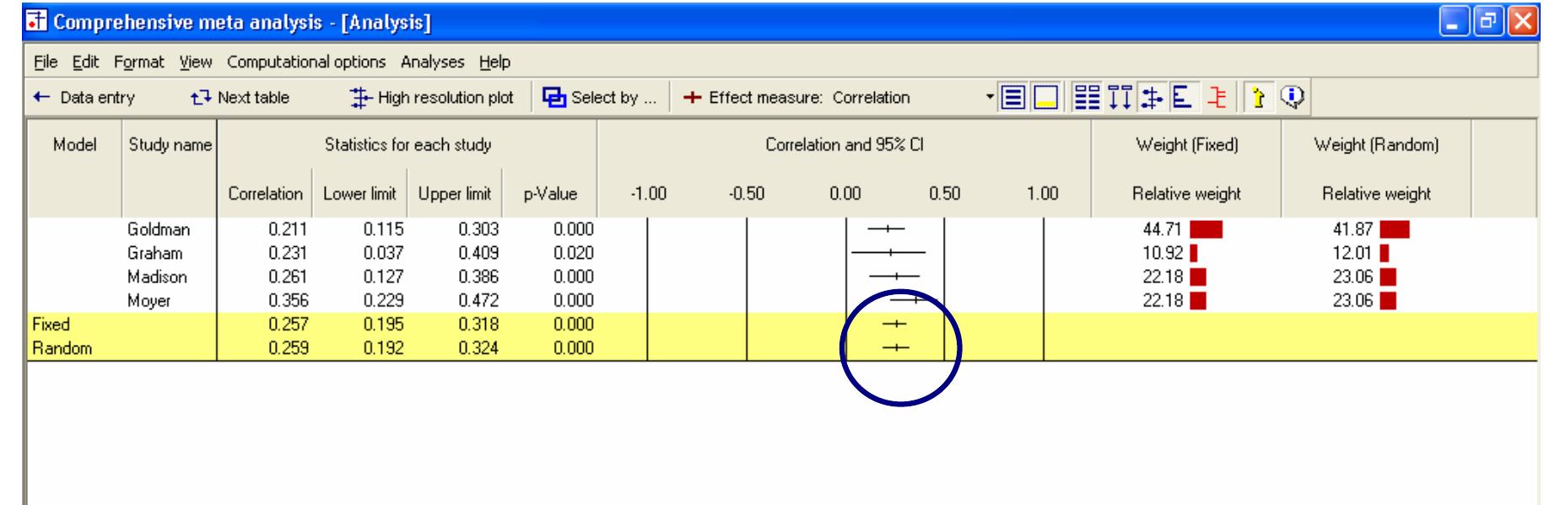Click the Study name column header
The height and width of the screenshot is (505, 1544).
coord(170,145)
